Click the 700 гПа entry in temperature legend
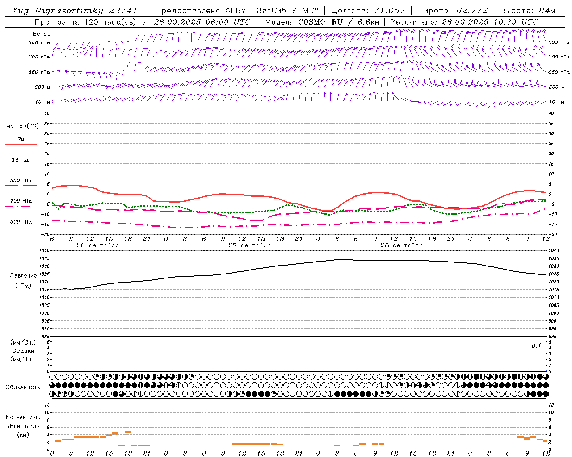Image resolution: width=572 pixels, height=457 pixels. click(x=21, y=201)
